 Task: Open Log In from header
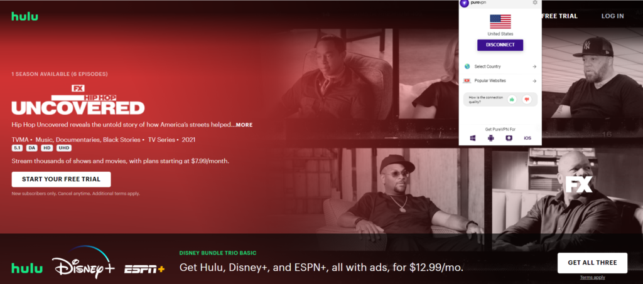(x=613, y=16)
